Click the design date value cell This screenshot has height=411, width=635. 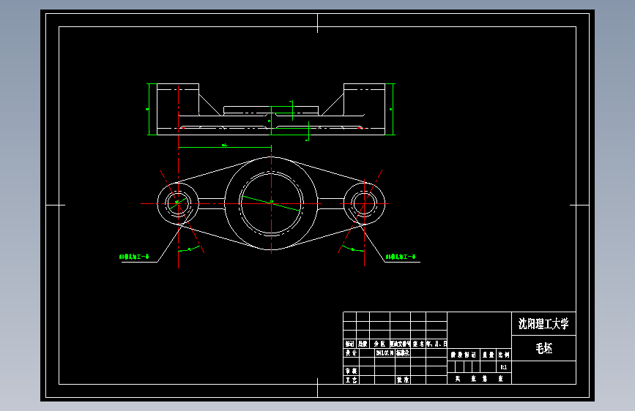click(385, 352)
